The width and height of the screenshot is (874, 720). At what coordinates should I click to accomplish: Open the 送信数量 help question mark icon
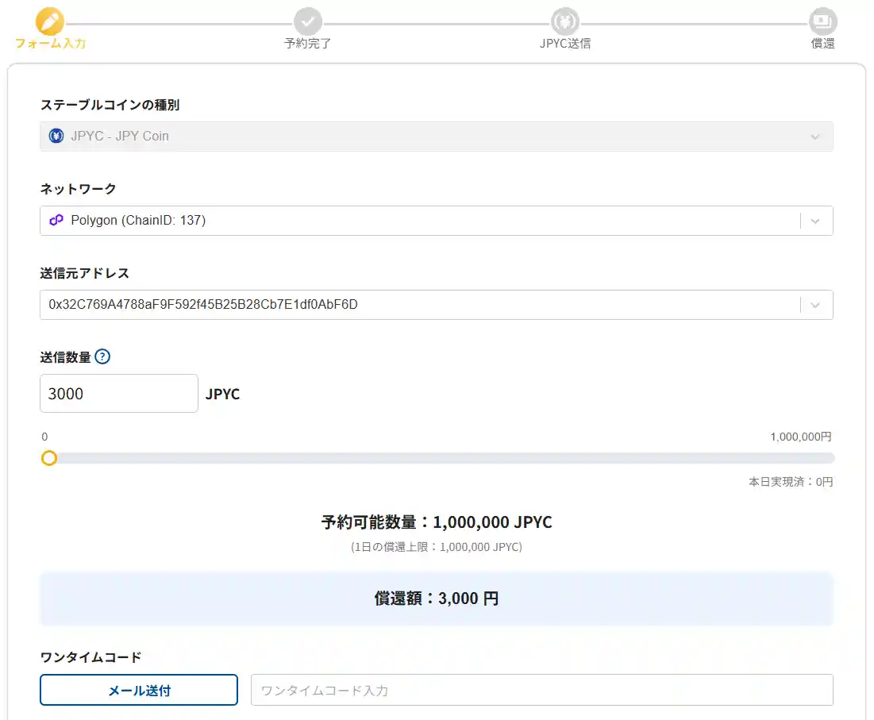[x=102, y=356]
